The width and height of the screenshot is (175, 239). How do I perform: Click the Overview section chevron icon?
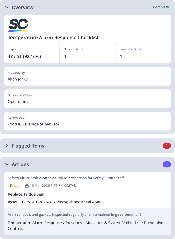coord(6,8)
